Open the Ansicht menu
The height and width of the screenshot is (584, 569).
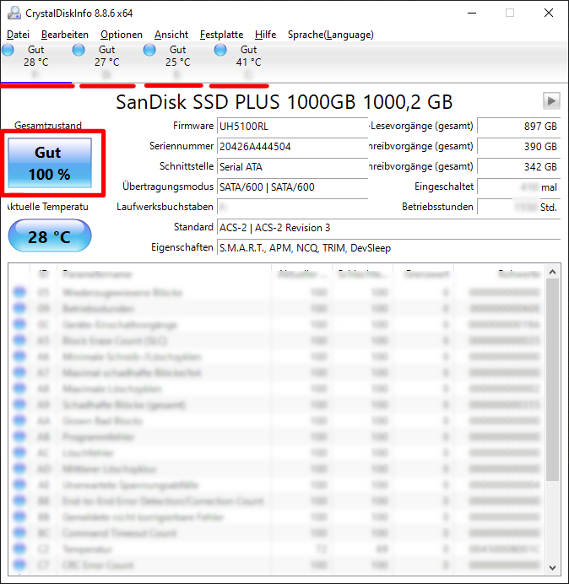171,35
